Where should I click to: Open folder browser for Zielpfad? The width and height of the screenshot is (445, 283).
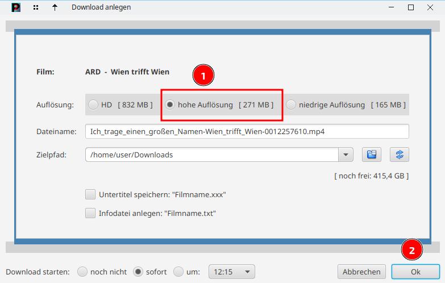coord(372,155)
